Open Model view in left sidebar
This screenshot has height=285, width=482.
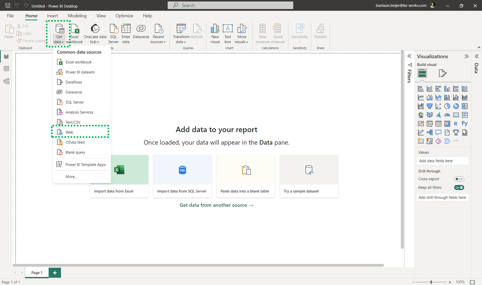[6, 81]
